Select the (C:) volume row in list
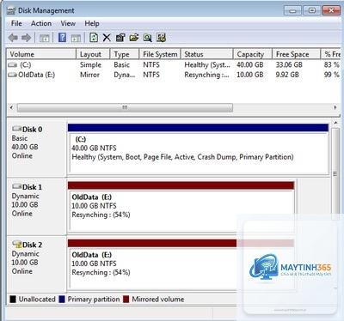The width and height of the screenshot is (344, 321). click(173, 65)
